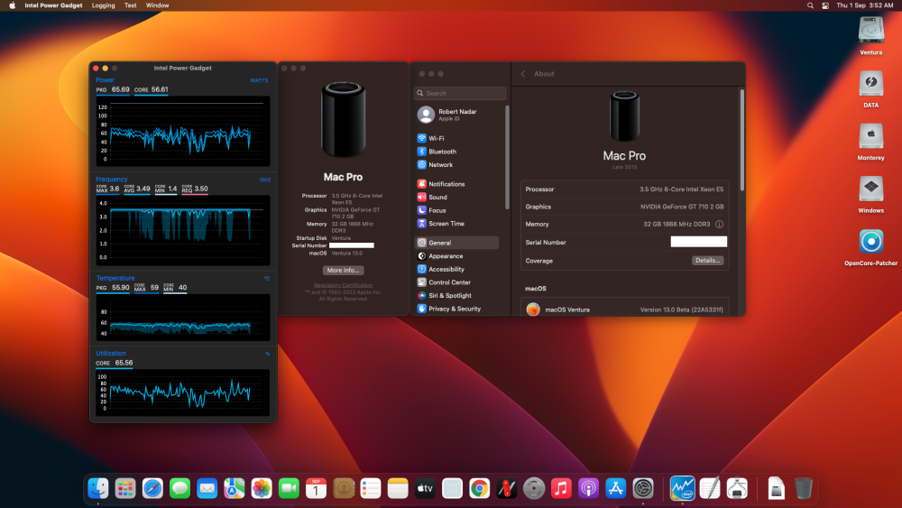Screen dimensions: 902x508
Task: Open the Intel Power Gadget app menu
Action: pos(53,5)
